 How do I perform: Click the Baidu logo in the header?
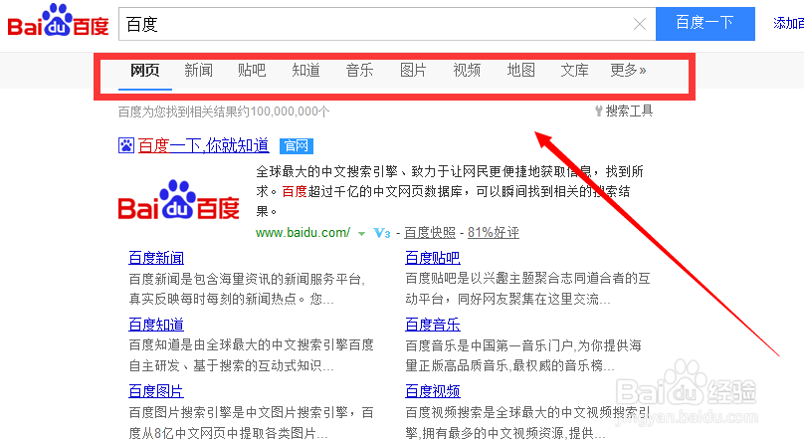tap(58, 21)
